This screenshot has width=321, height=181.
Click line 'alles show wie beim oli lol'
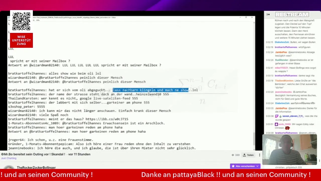(x=54, y=73)
